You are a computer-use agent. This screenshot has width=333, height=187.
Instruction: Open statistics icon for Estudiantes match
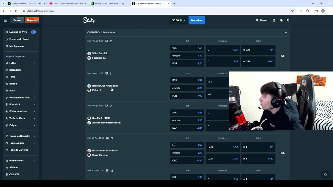pos(112,138)
